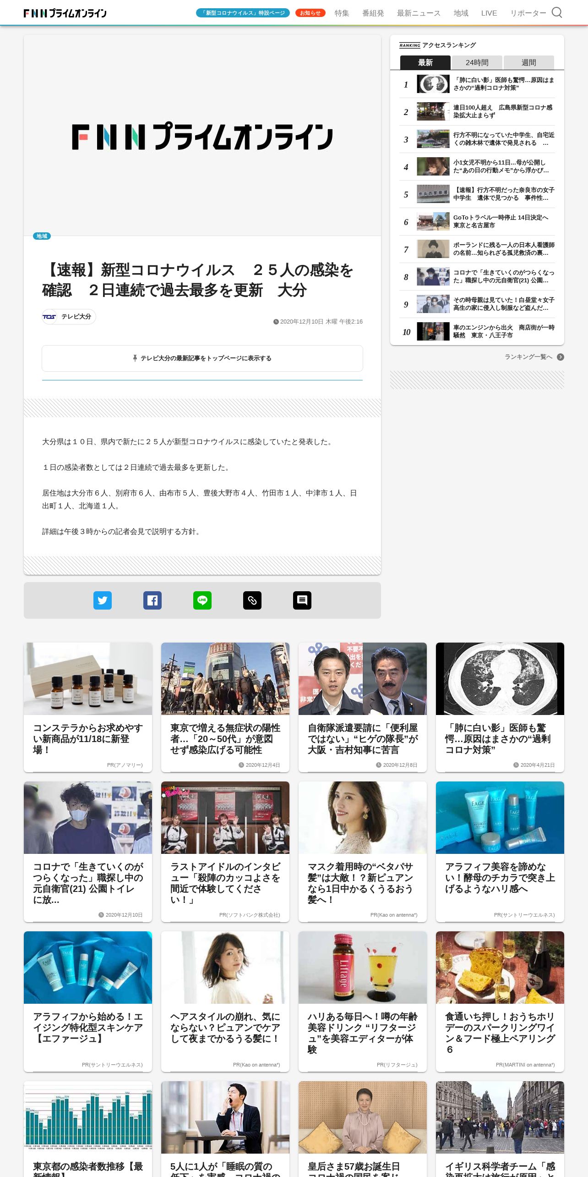Open 皇后さま57歳お誕生日 card

(363, 1129)
